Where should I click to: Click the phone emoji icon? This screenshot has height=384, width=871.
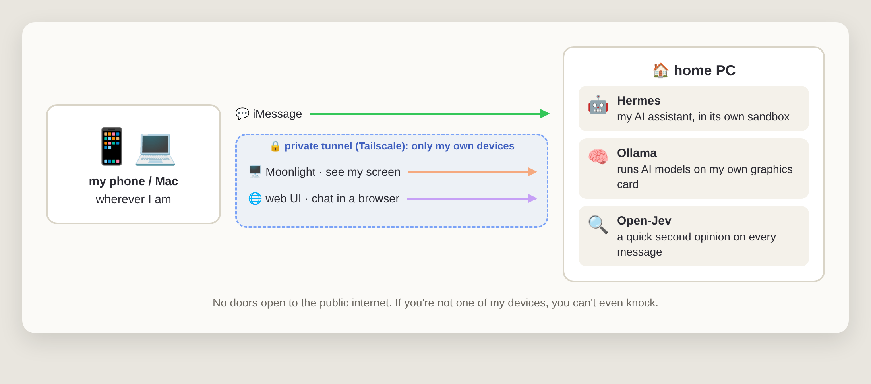[x=111, y=146]
